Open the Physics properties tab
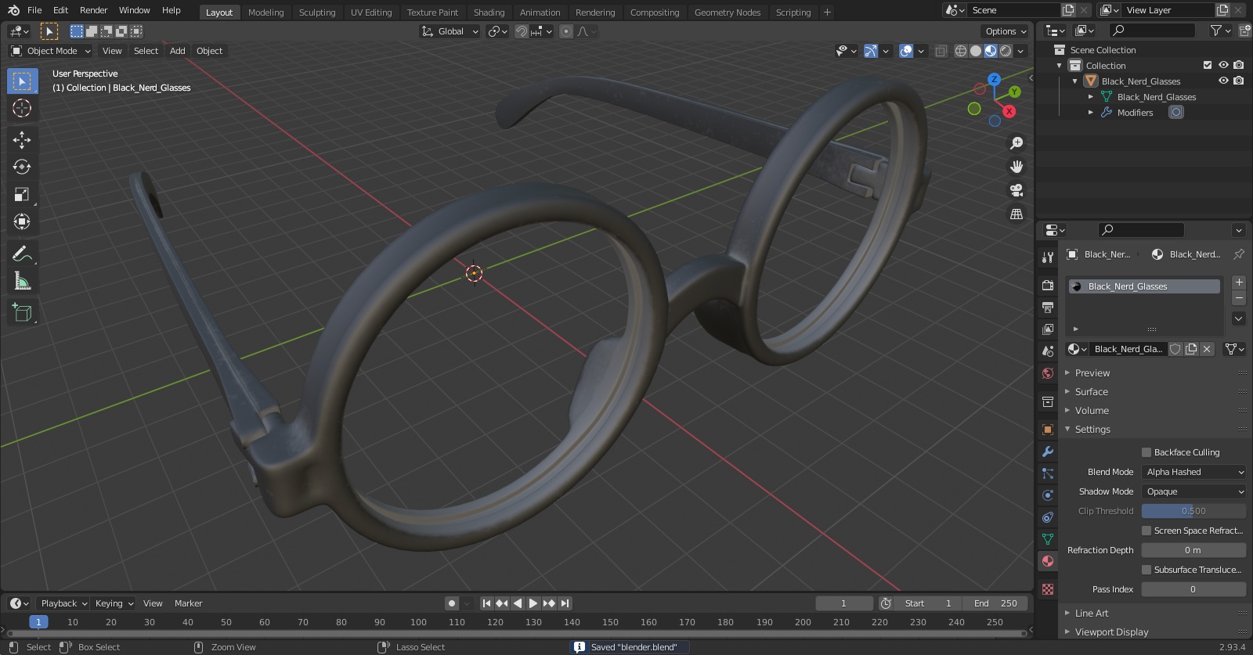The image size is (1253, 655). (x=1048, y=495)
